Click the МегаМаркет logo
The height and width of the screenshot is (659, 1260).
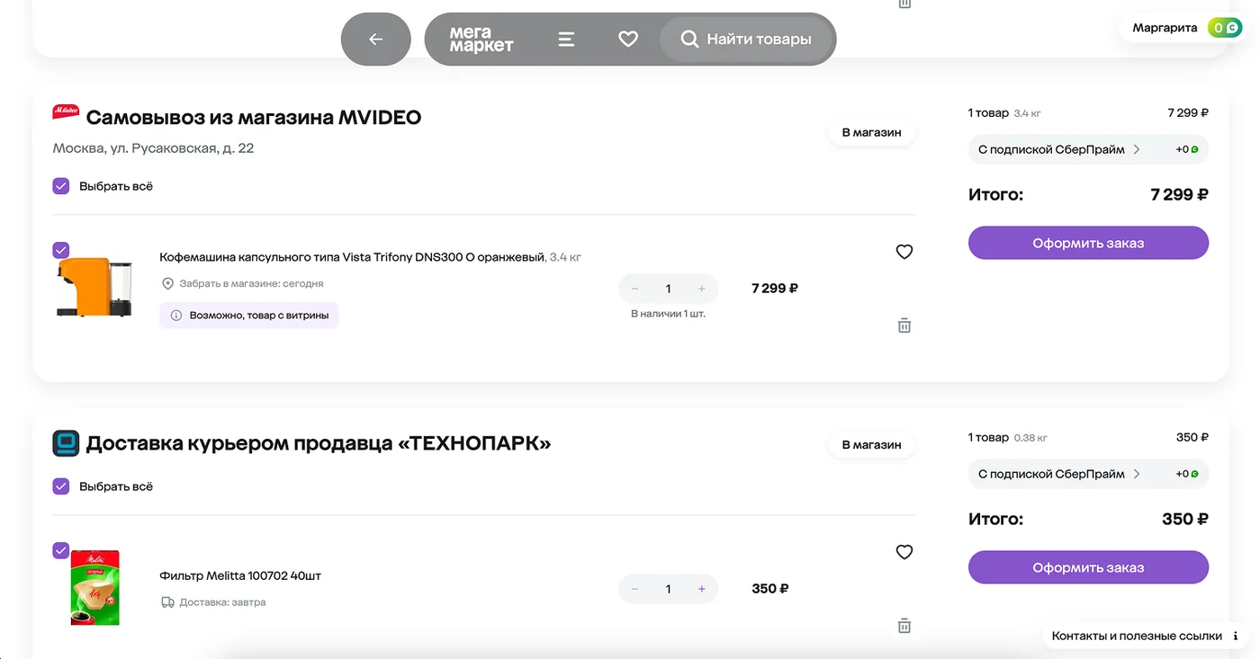pyautogui.click(x=481, y=40)
